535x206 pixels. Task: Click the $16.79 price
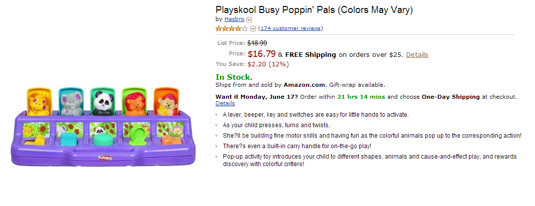[x=261, y=53]
